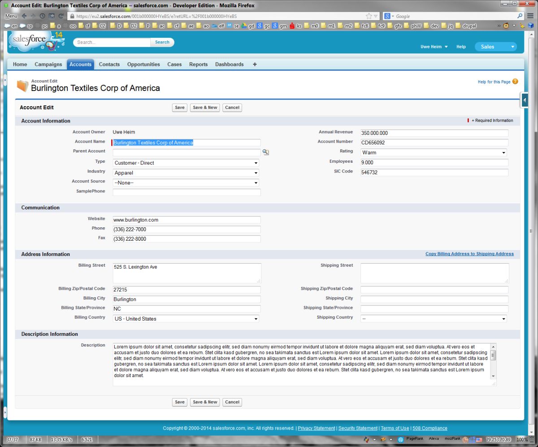Click the browser Back arrow

point(24,16)
